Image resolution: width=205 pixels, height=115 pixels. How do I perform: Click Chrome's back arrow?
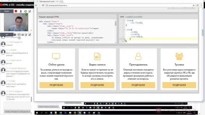click(x=36, y=5)
